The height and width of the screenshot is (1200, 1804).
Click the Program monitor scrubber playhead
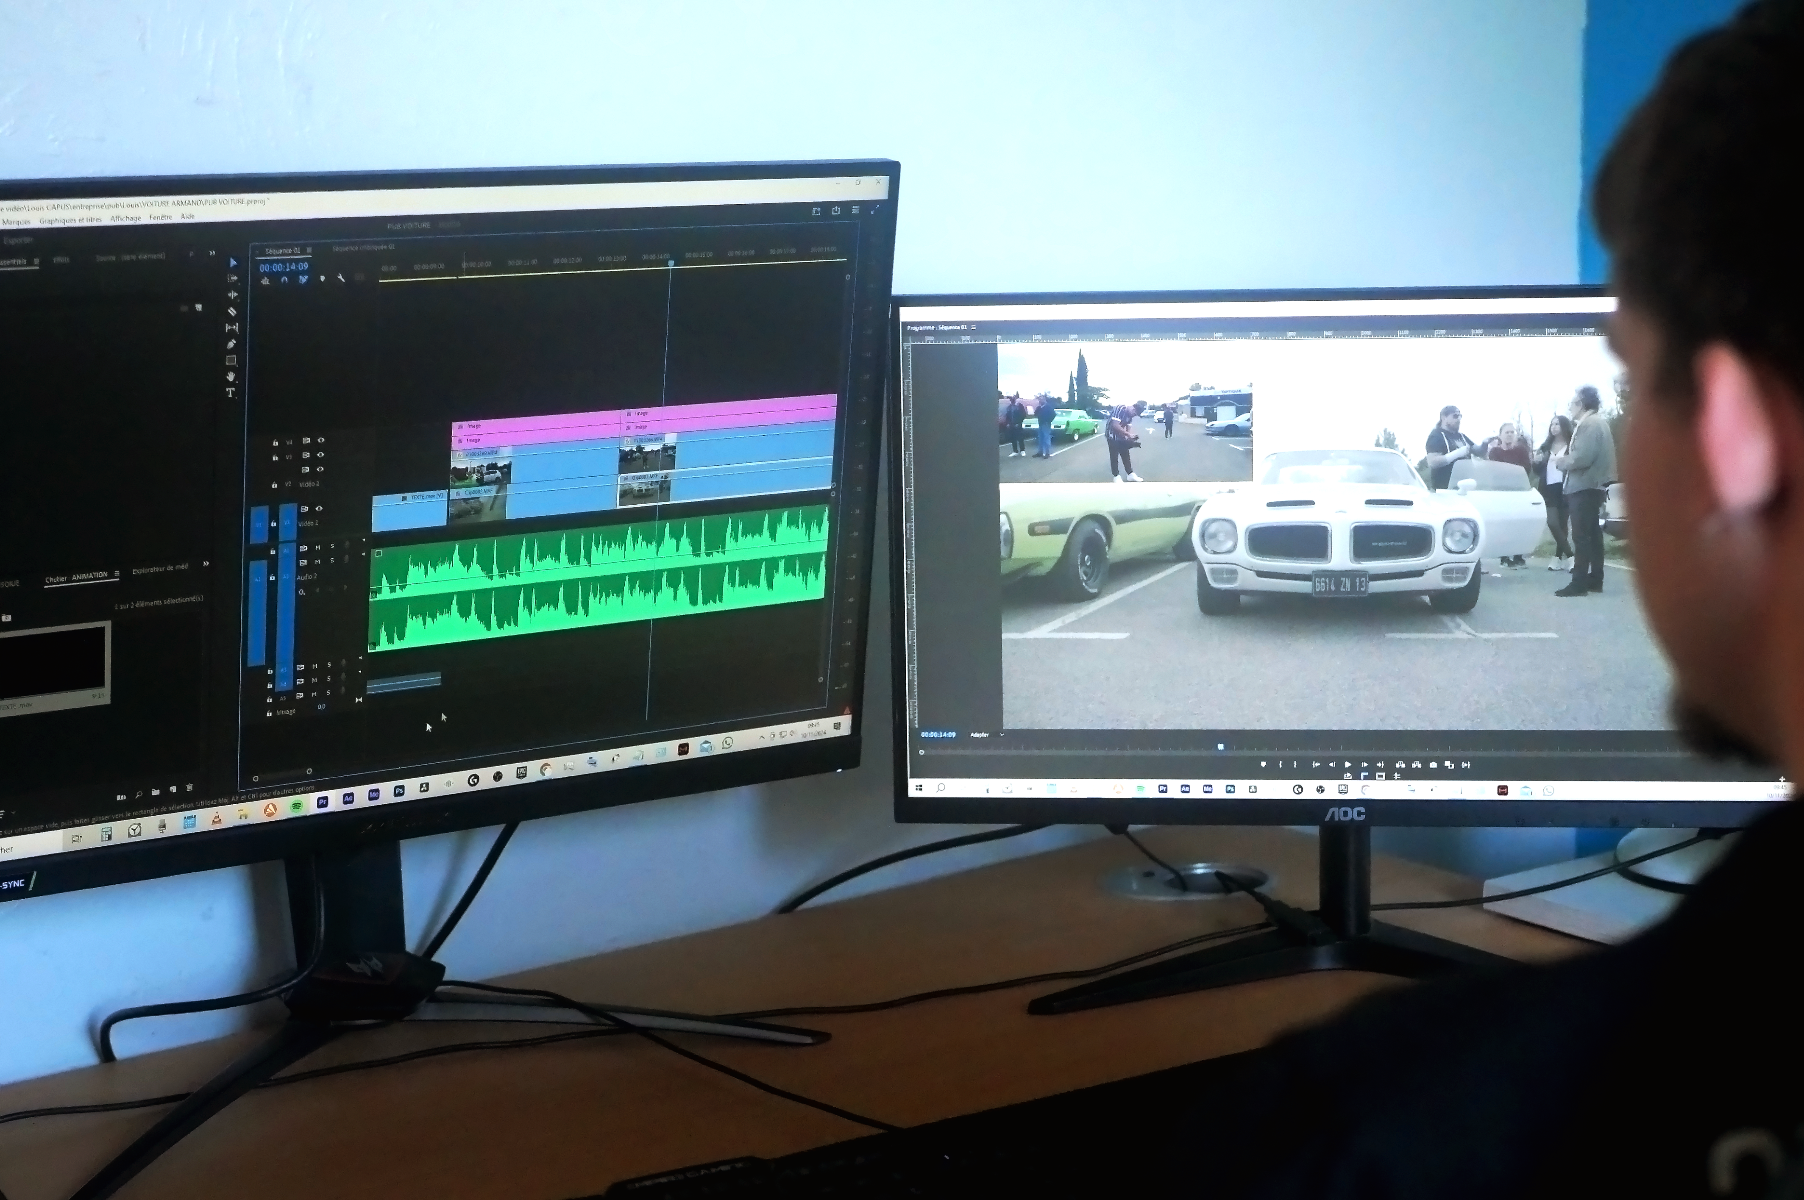pos(1221,746)
